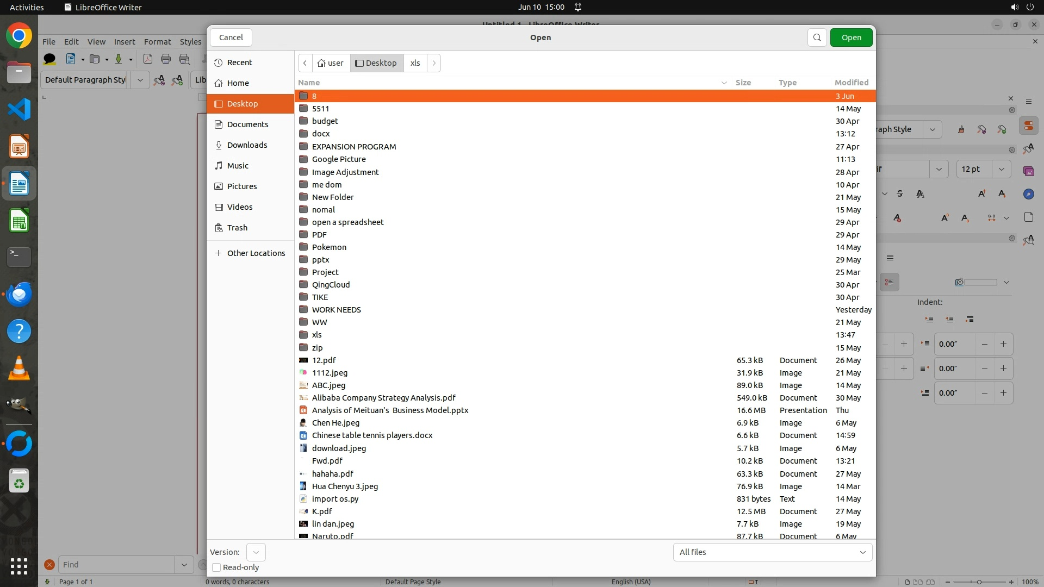Screen dimensions: 1044x587
Task: Expand the Default Paragraph Style dropdown
Action: point(140,80)
